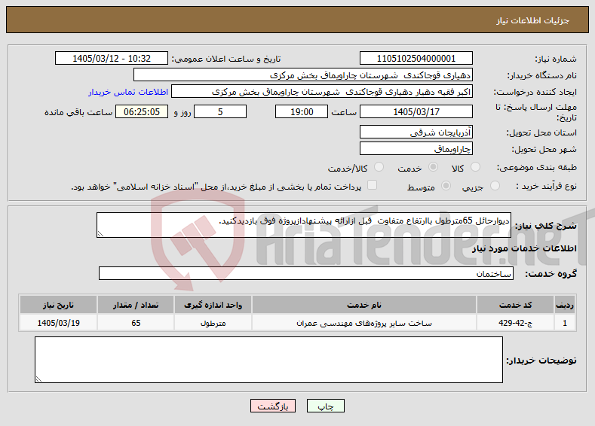Click the announcement date field 1405/03/12 - 10:32
595x426 pixels.
point(112,58)
